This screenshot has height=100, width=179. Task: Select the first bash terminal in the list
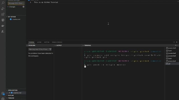pos(172,51)
